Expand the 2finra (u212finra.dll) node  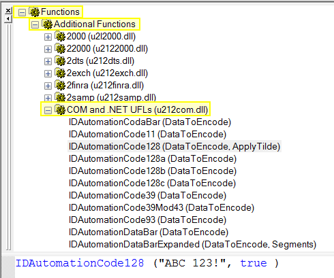48,86
